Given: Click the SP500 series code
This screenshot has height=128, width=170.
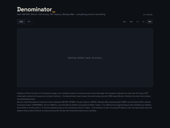Looking at the screenshot, I should click(x=72, y=102).
